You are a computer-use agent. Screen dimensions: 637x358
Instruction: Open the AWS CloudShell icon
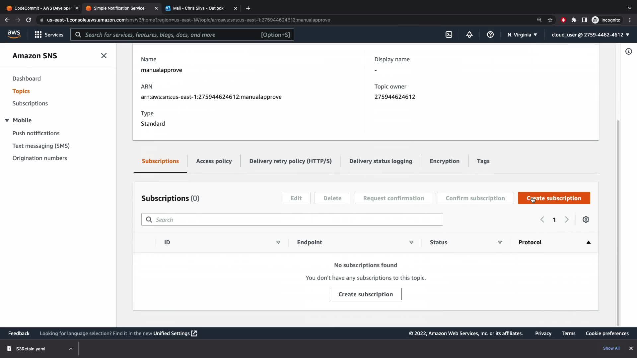coord(449,34)
